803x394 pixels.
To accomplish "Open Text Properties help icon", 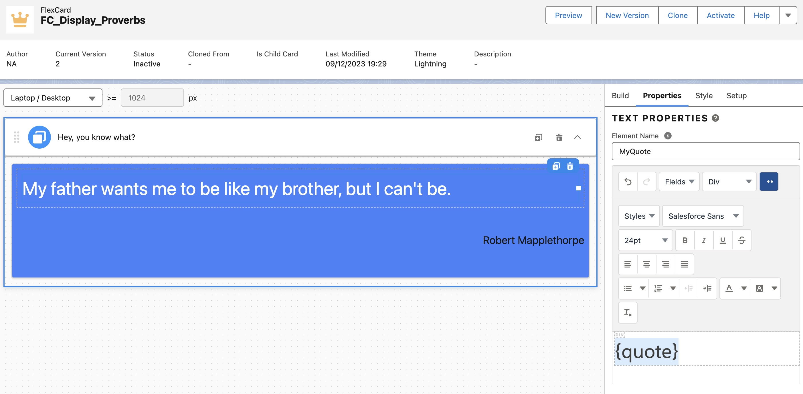I will (715, 118).
